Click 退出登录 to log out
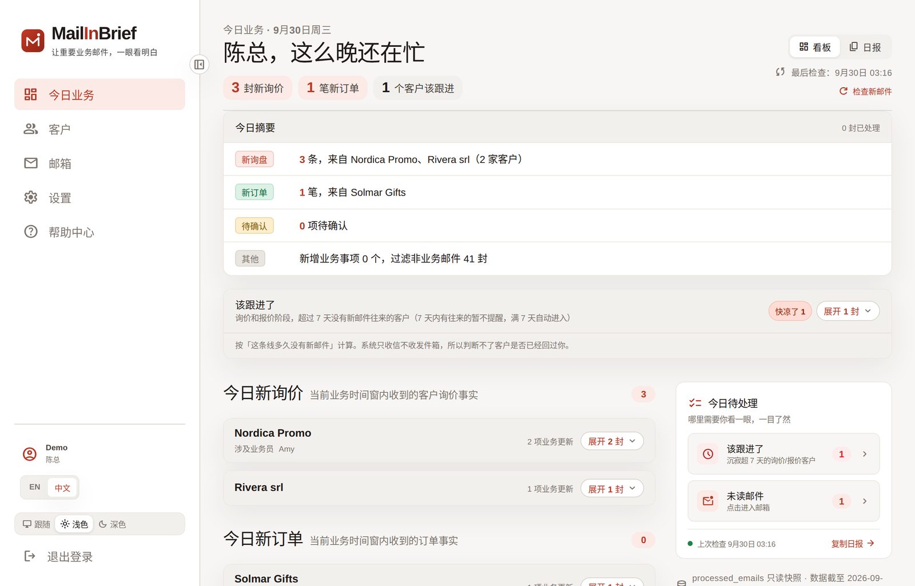Viewport: 915px width, 586px height. point(58,557)
